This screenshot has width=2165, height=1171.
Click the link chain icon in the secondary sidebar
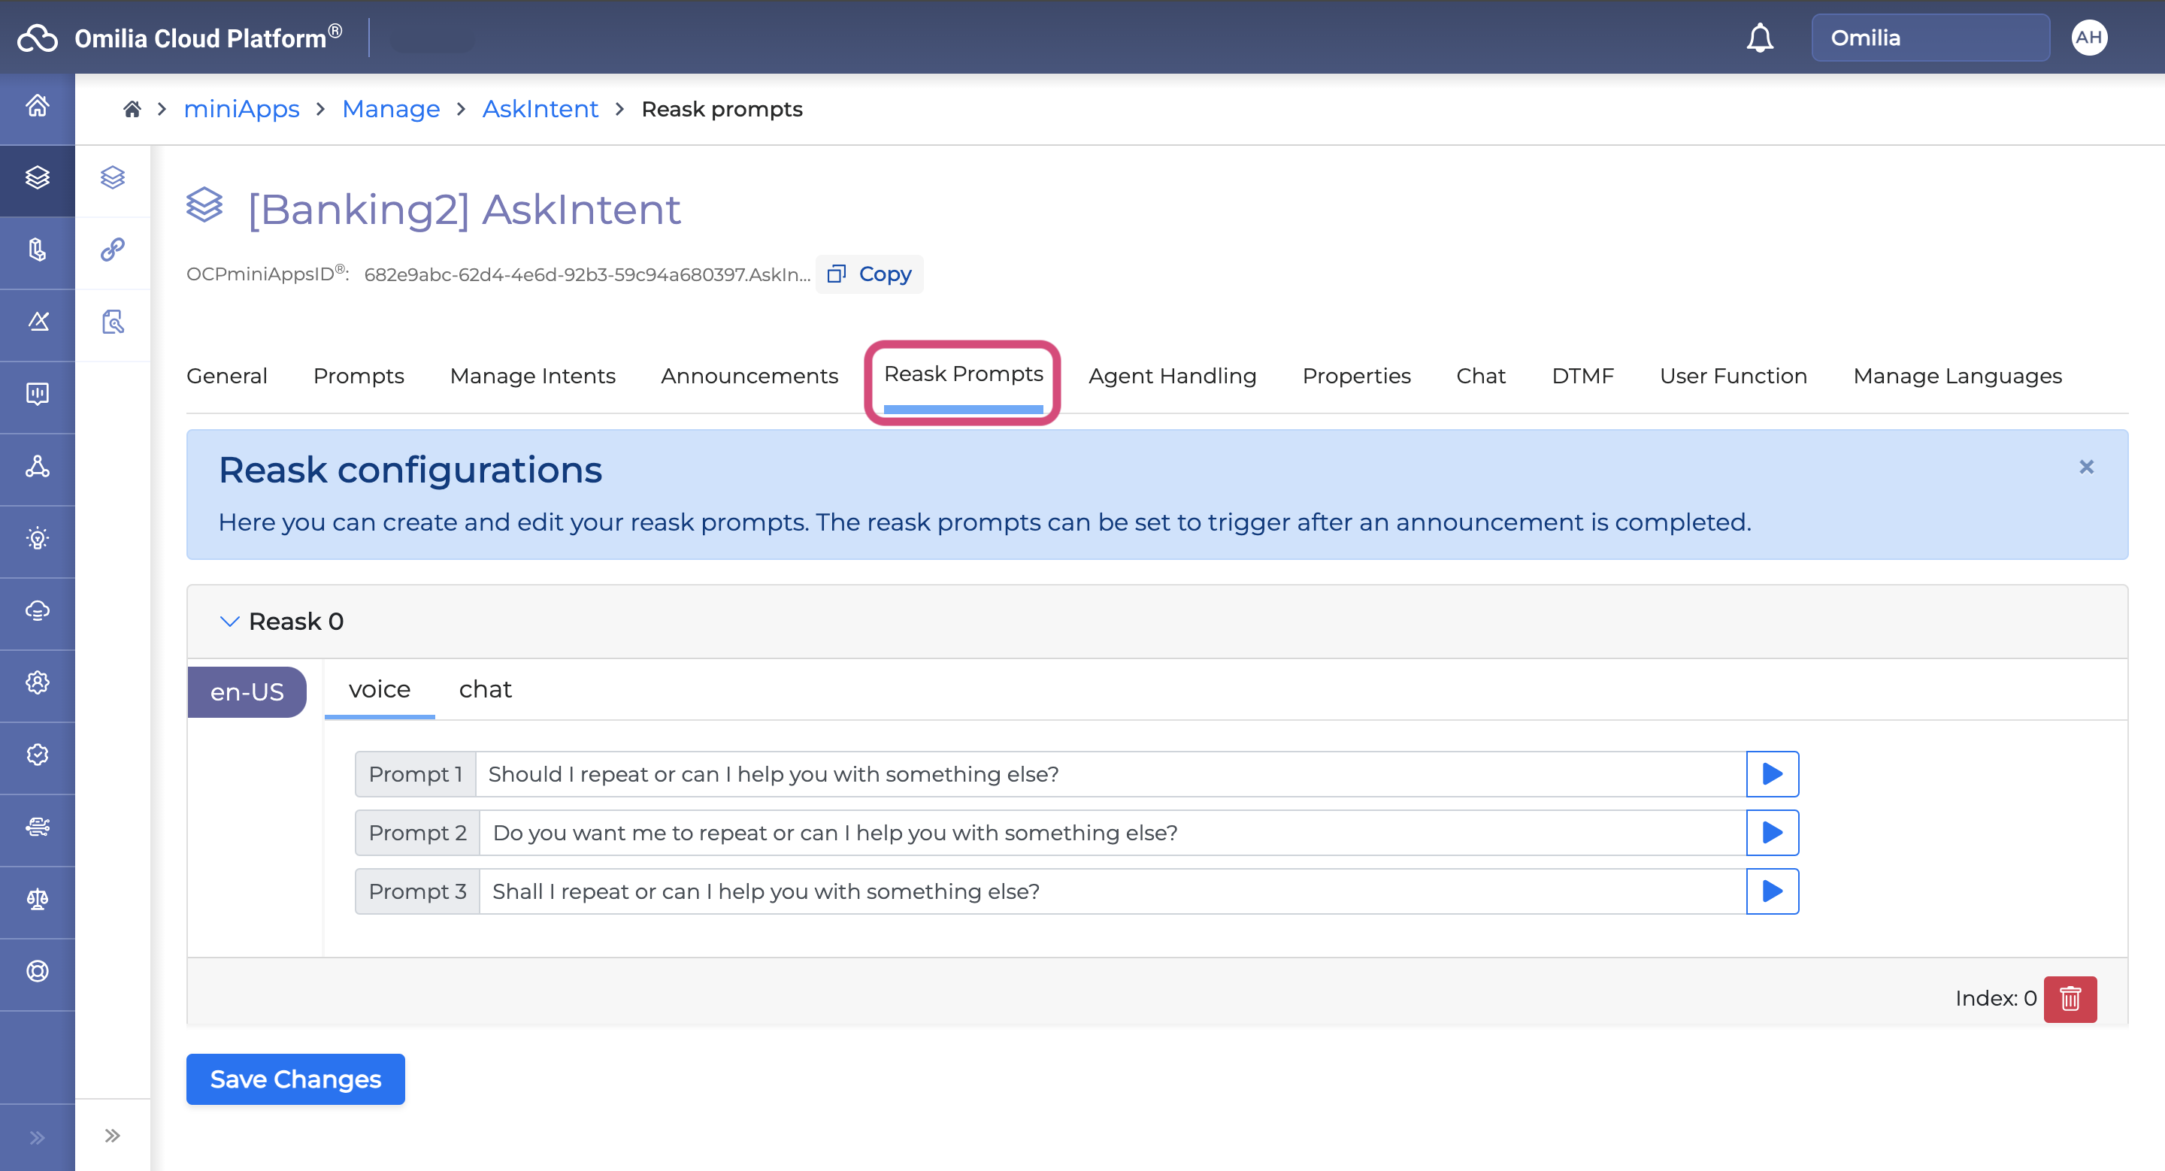(x=113, y=250)
